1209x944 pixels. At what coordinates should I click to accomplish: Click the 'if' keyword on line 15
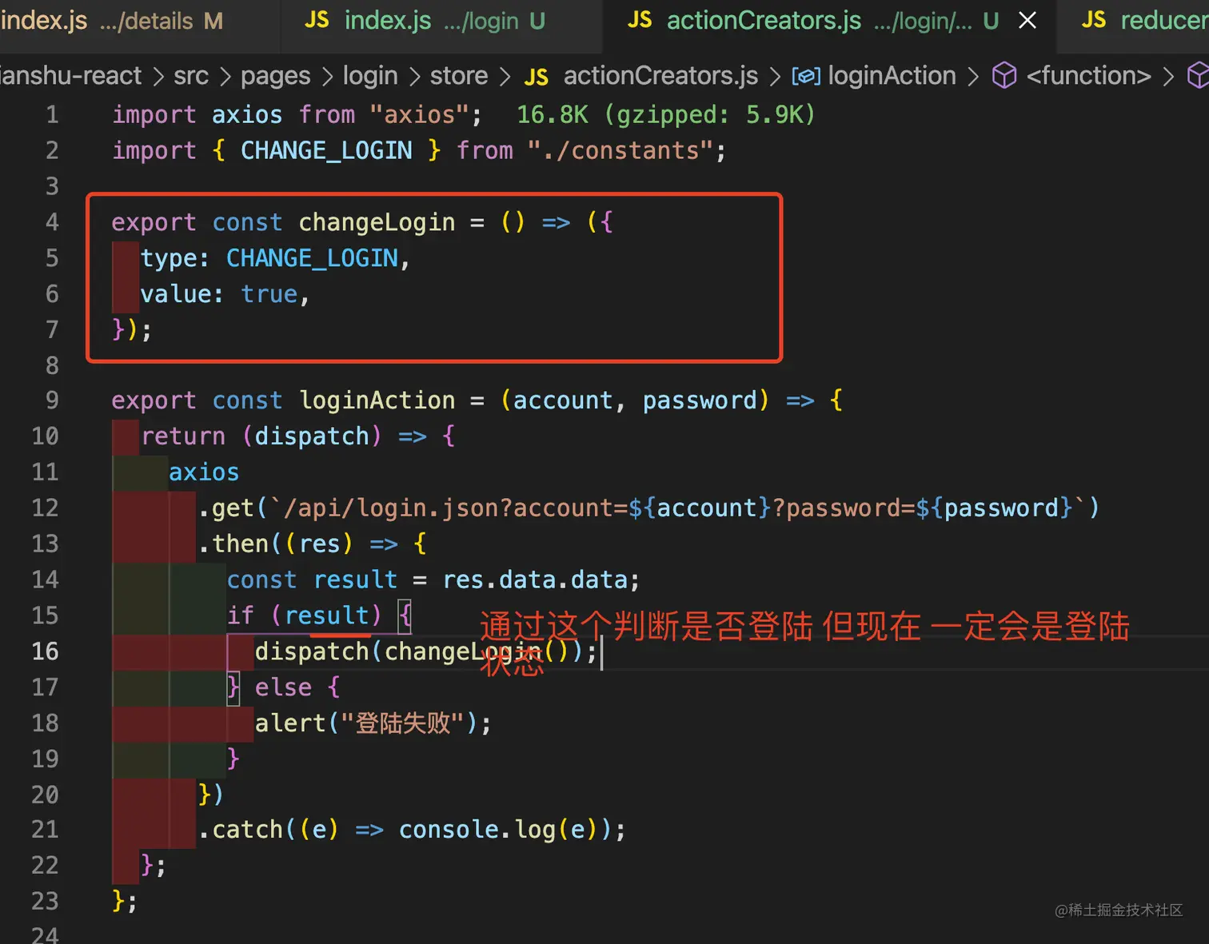pyautogui.click(x=240, y=615)
